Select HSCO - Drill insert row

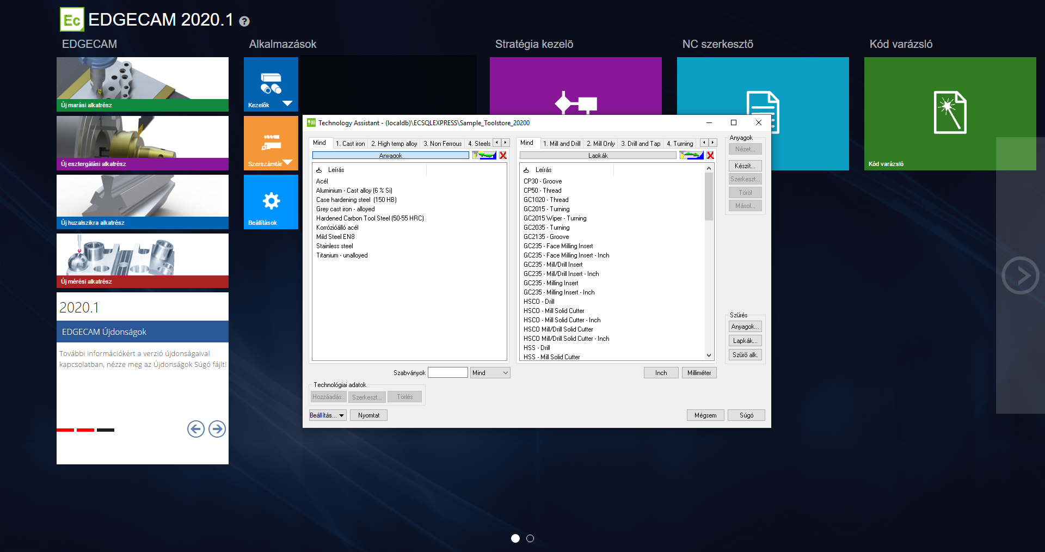(539, 302)
